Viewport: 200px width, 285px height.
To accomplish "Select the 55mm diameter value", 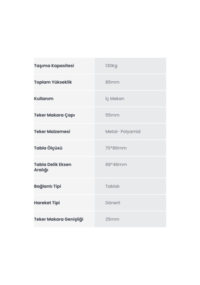I will tap(112, 115).
